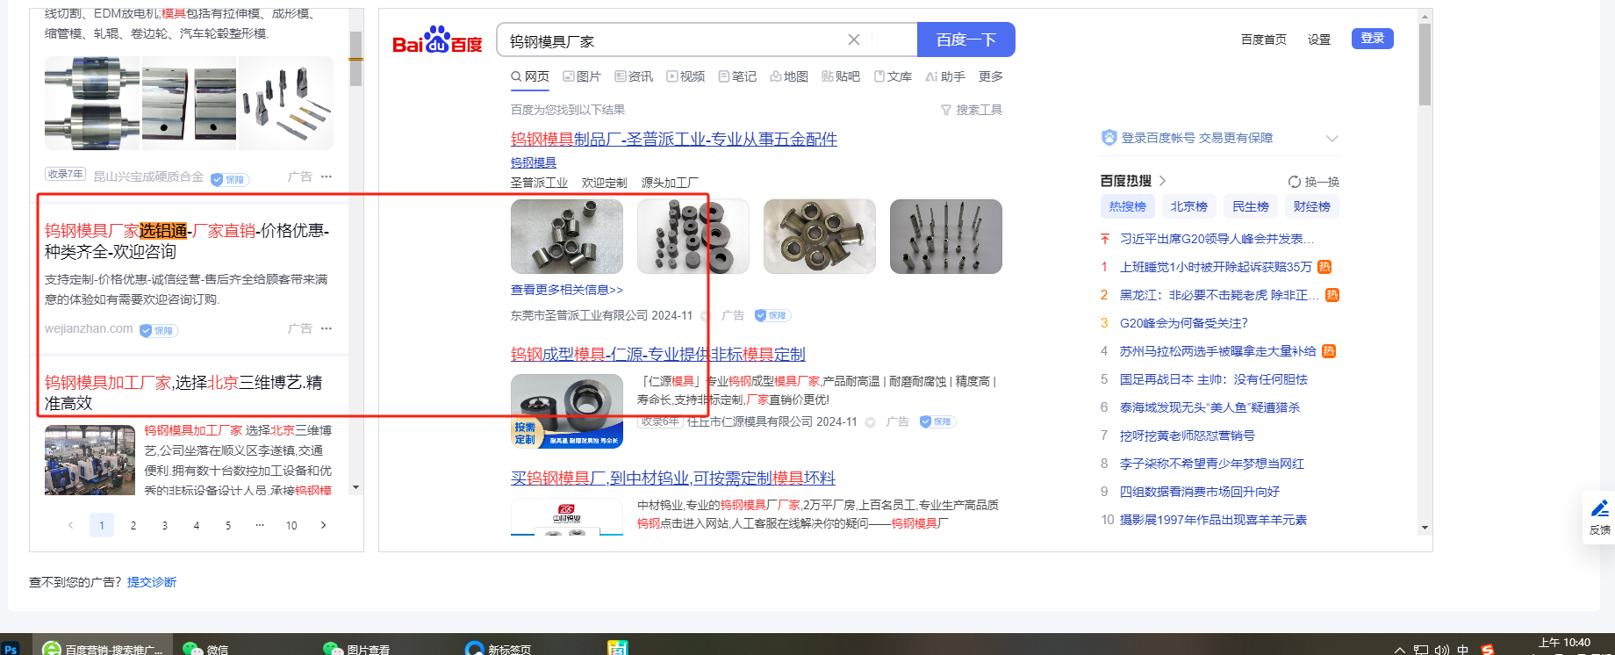Jump to page 10 of the preview
Image resolution: width=1615 pixels, height=655 pixels.
[291, 525]
